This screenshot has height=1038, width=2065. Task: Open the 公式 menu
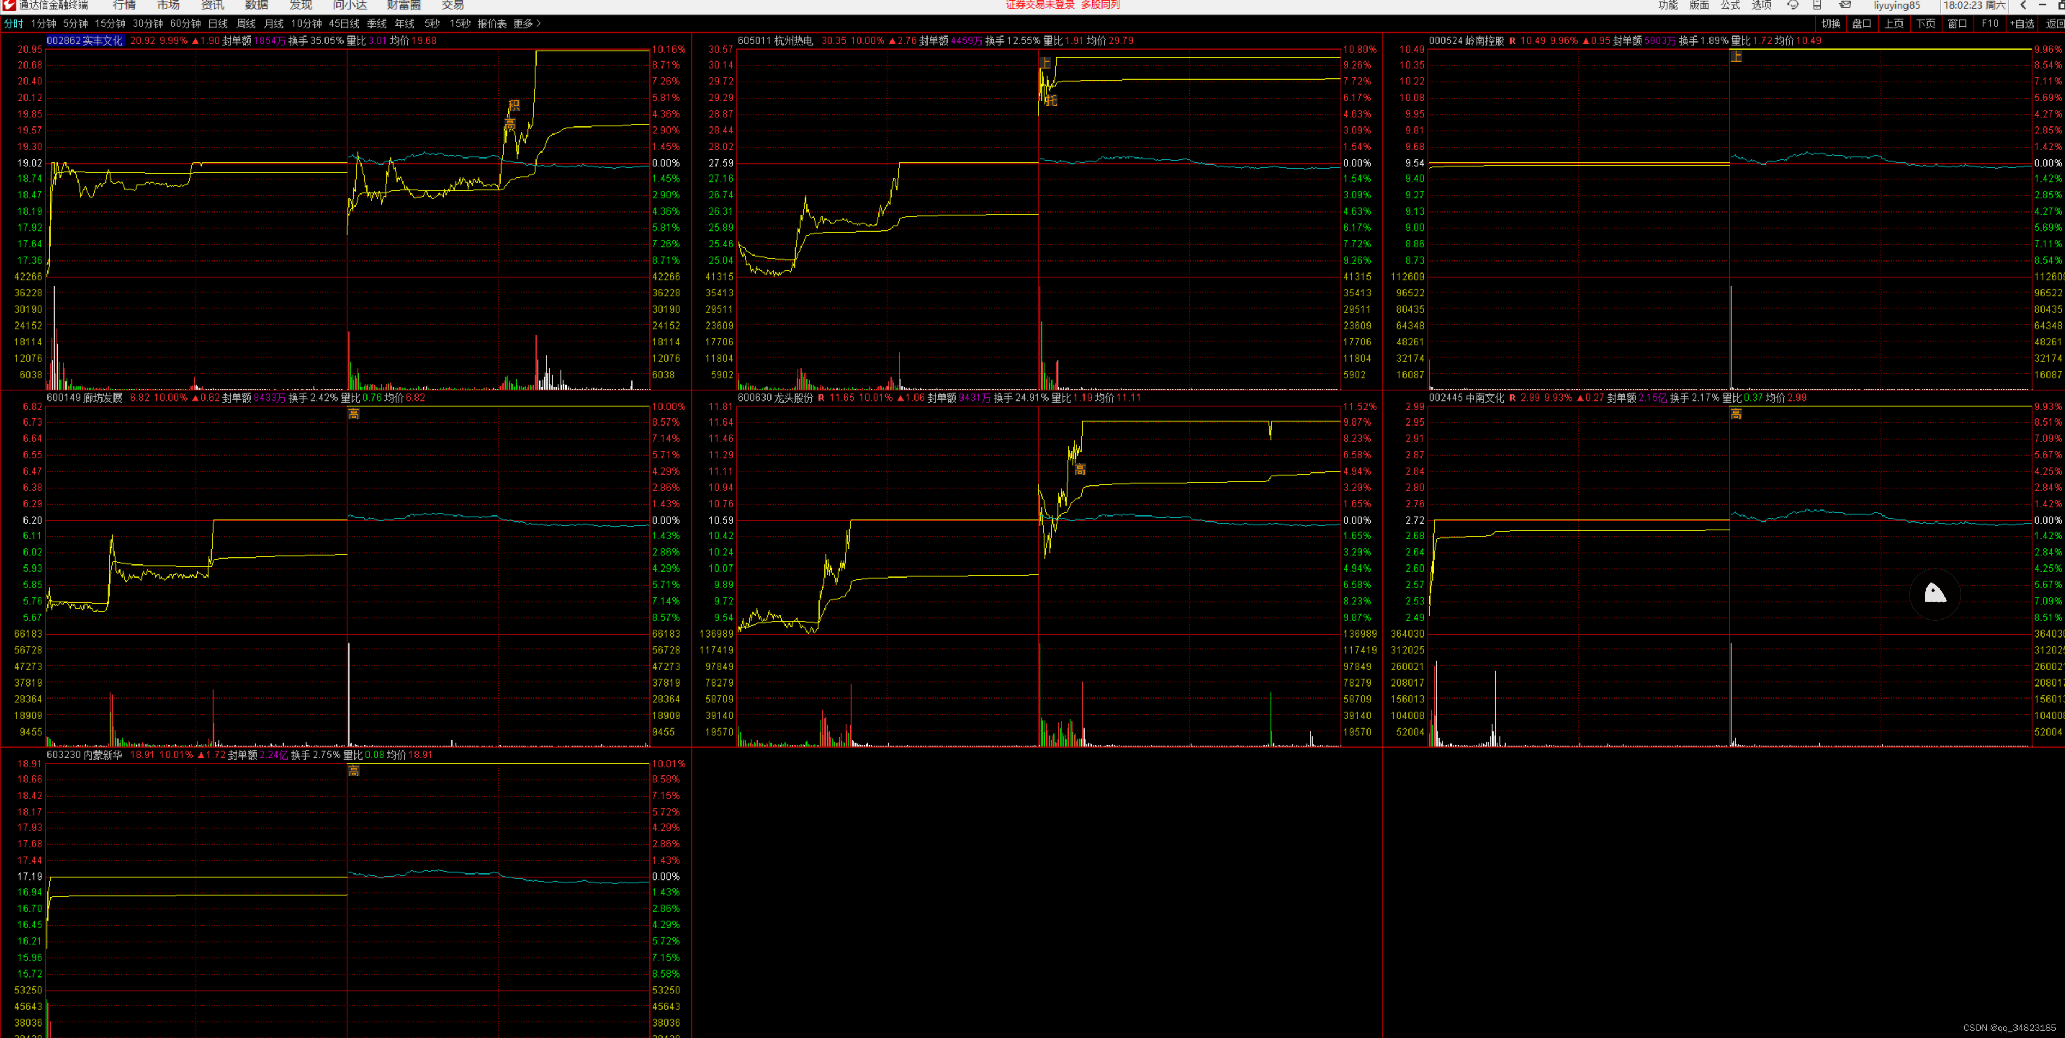point(1731,5)
